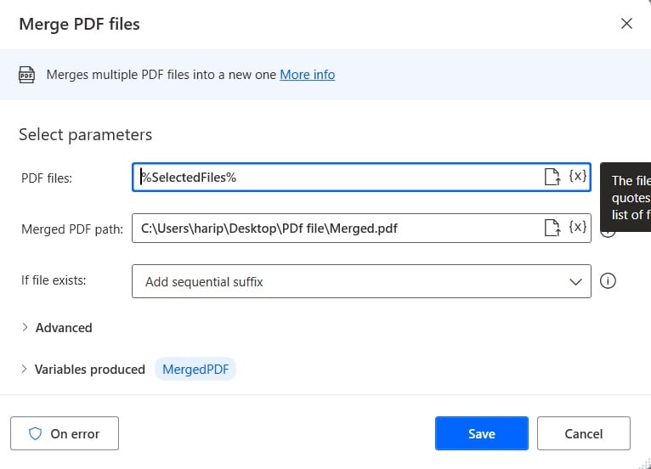Click the 'Merge PDF files' title text

coord(79,24)
